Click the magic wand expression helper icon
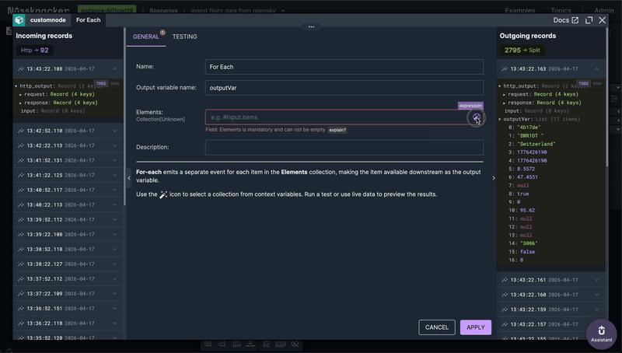622x353 pixels. coord(475,117)
